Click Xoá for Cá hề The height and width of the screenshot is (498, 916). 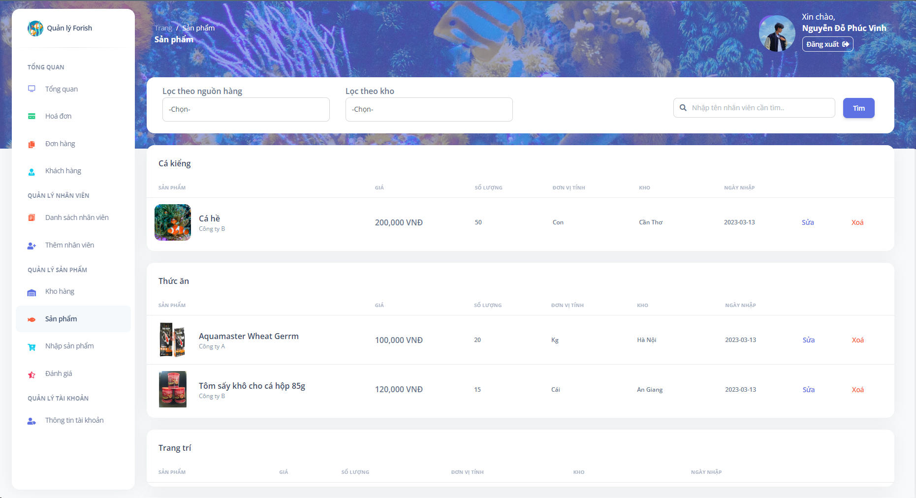[857, 222]
